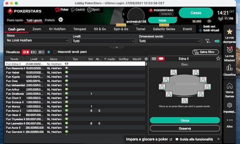The image size is (240, 144).
Task: Take the leftmost middle seat at Edna II
Action: pos(162,87)
